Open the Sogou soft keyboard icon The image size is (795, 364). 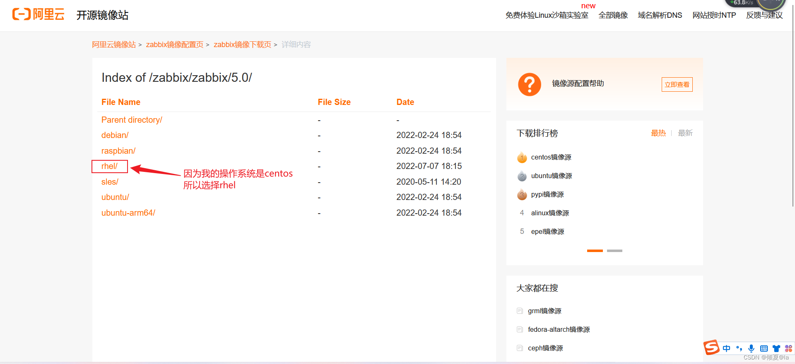point(764,348)
